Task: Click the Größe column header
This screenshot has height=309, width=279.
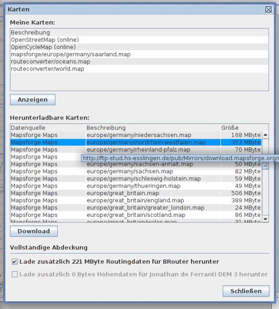Action: [245, 128]
